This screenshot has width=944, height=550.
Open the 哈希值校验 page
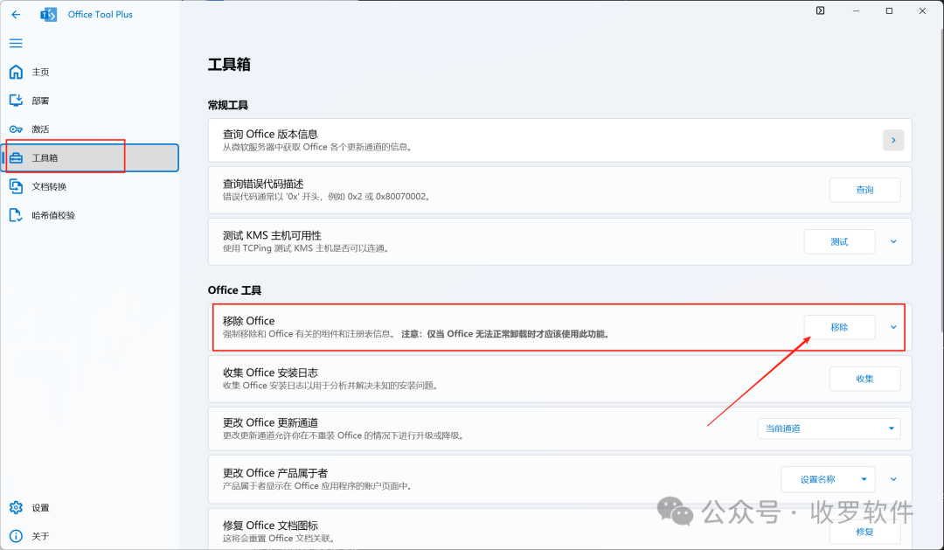click(90, 215)
